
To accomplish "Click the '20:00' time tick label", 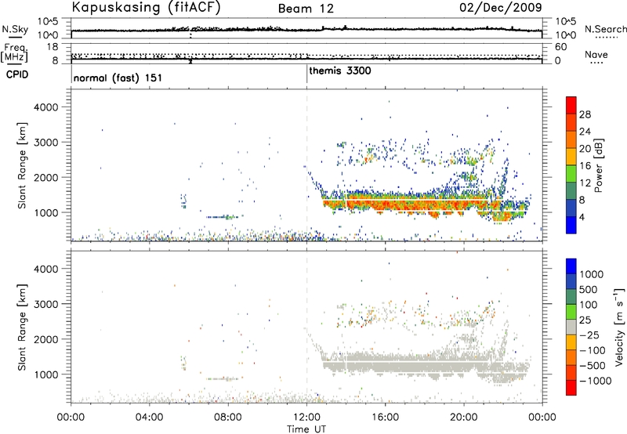I will (464, 418).
